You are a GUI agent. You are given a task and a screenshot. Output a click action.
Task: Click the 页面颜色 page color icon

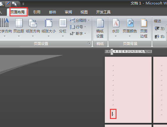click(130, 23)
